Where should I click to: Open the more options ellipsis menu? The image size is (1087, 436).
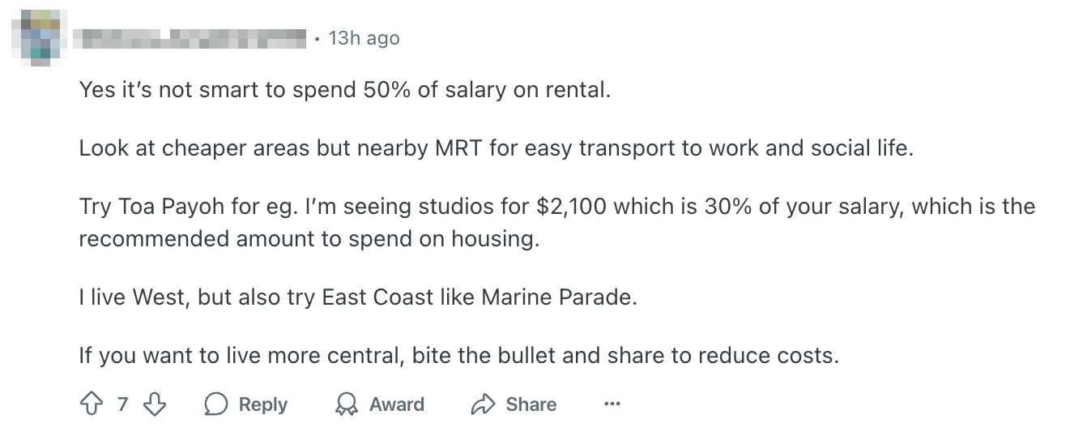tap(612, 404)
